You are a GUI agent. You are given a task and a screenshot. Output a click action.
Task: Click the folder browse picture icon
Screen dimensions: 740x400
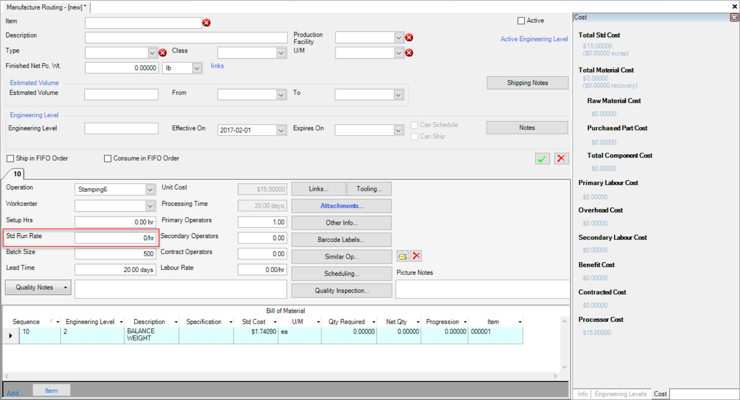pos(403,256)
